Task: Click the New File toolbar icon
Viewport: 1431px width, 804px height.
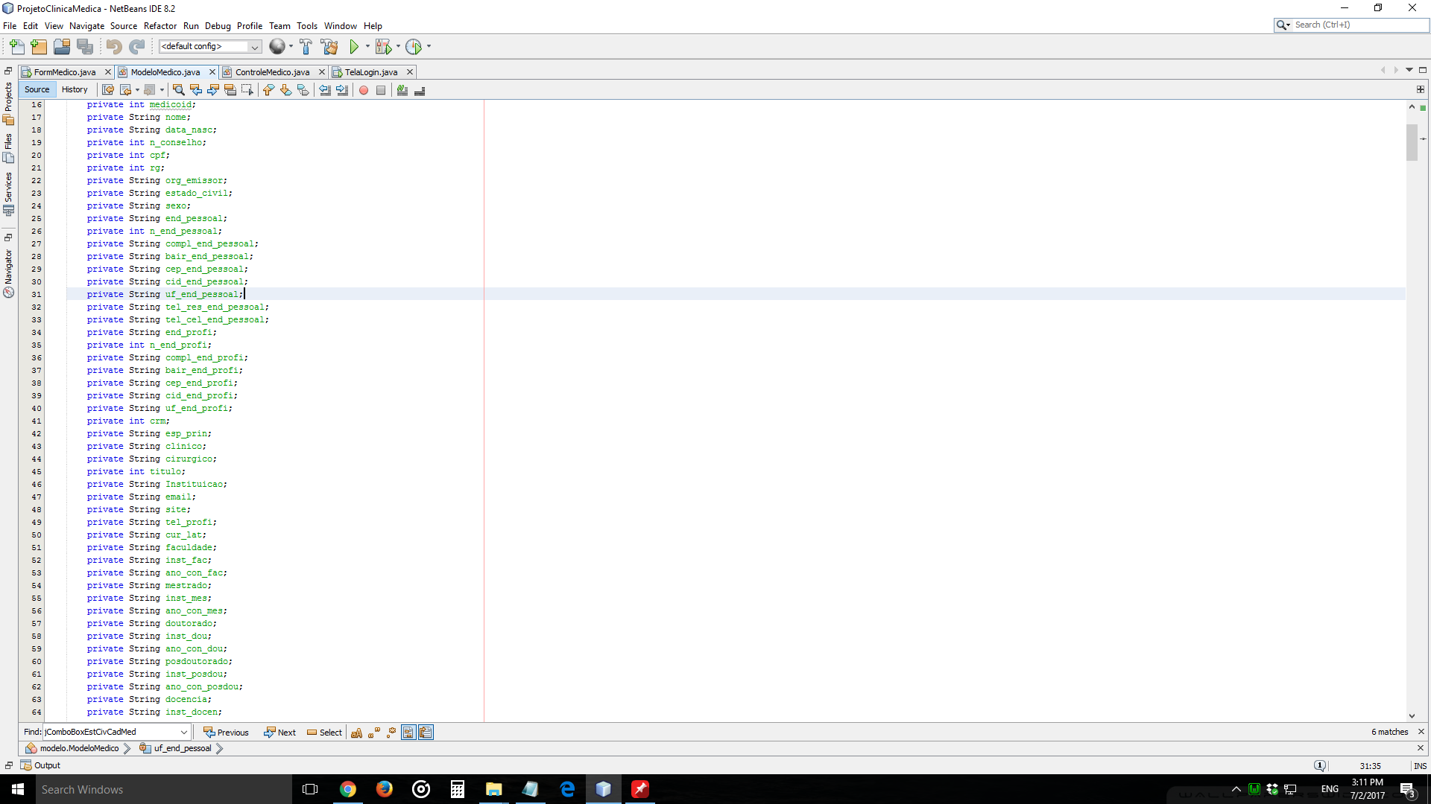Action: [x=16, y=47]
